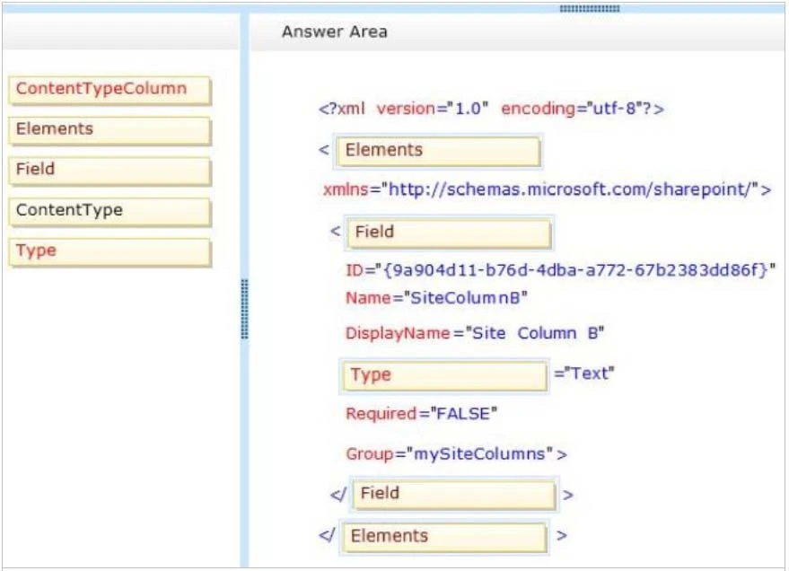The image size is (789, 571).
Task: Click the horizontal splitter grip at top
Action: 589,8
